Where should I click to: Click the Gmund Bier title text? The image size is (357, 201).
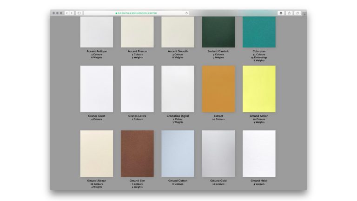click(137, 181)
